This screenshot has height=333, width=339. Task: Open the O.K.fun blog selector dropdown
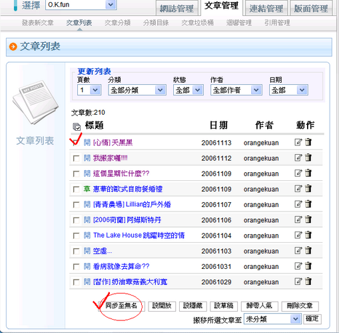[81, 5]
